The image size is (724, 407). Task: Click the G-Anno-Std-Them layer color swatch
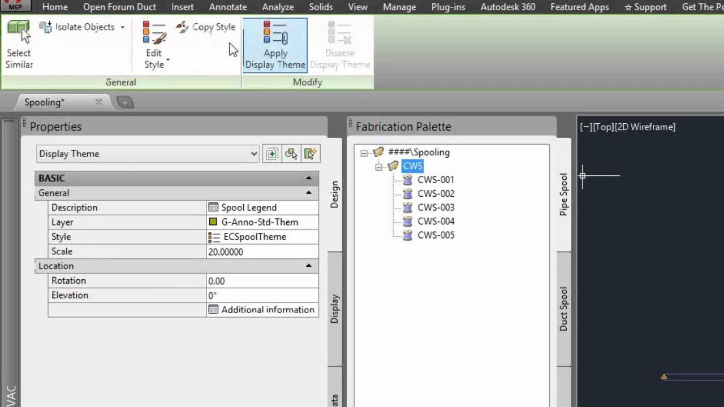[213, 222]
